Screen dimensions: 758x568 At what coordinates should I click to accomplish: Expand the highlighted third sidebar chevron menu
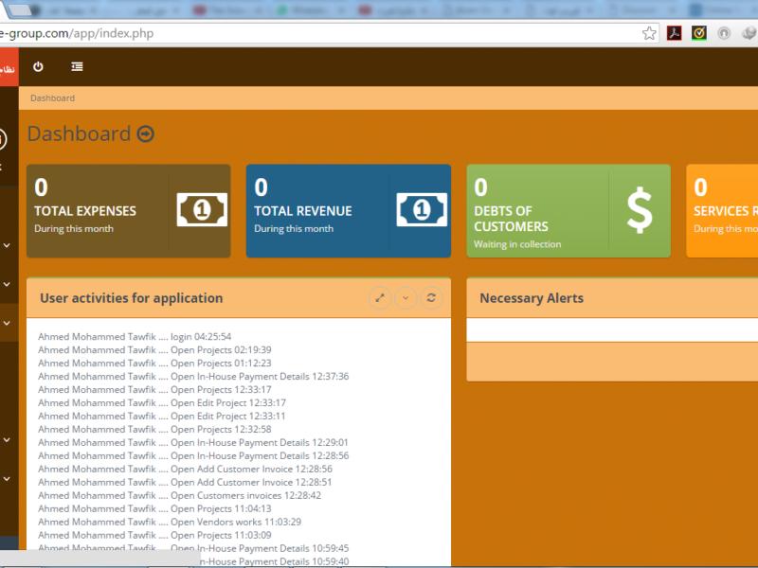[x=8, y=323]
